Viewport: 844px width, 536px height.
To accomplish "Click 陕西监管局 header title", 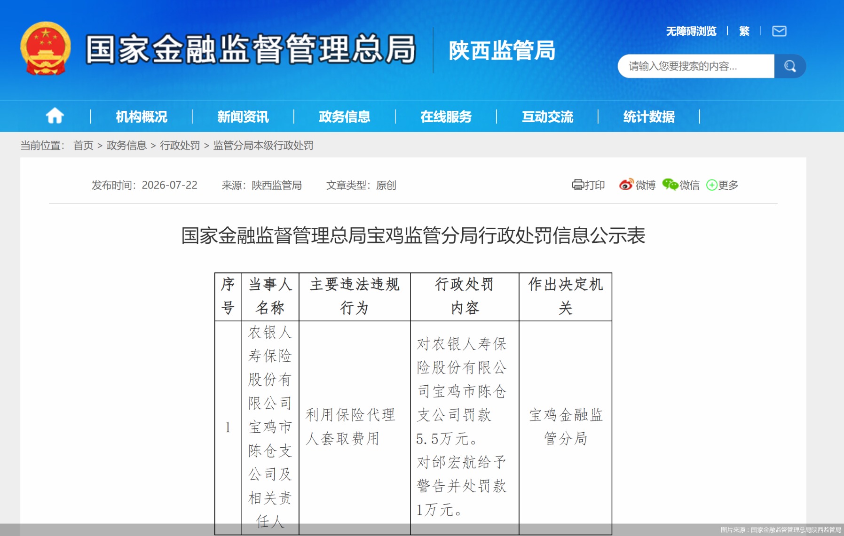I will pos(502,50).
